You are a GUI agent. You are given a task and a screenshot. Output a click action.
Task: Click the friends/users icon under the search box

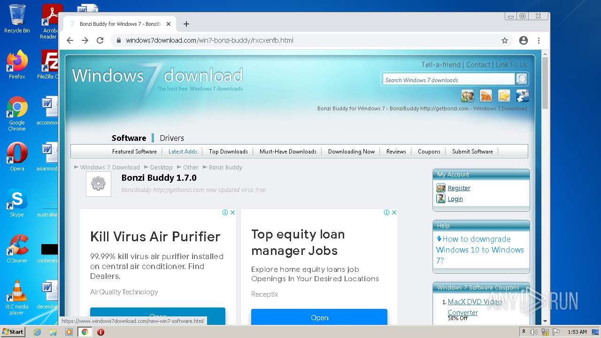click(468, 96)
